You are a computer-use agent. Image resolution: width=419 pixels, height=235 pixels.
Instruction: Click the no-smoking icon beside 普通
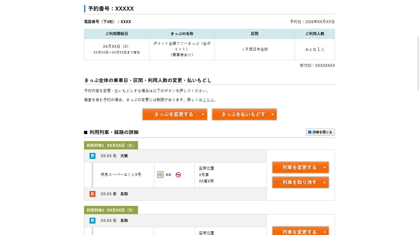pos(178,175)
